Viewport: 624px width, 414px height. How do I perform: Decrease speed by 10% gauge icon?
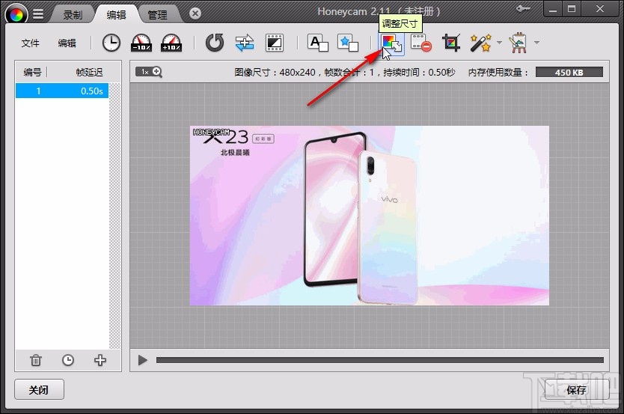click(x=141, y=43)
